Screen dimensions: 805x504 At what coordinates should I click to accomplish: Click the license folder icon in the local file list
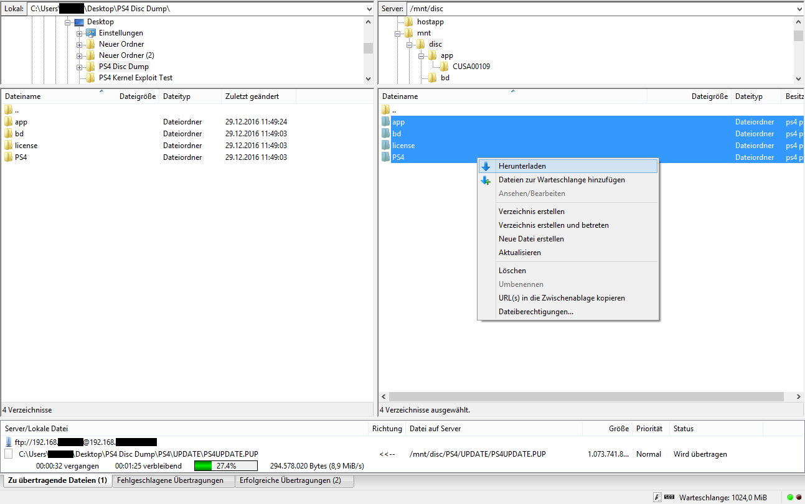(8, 146)
